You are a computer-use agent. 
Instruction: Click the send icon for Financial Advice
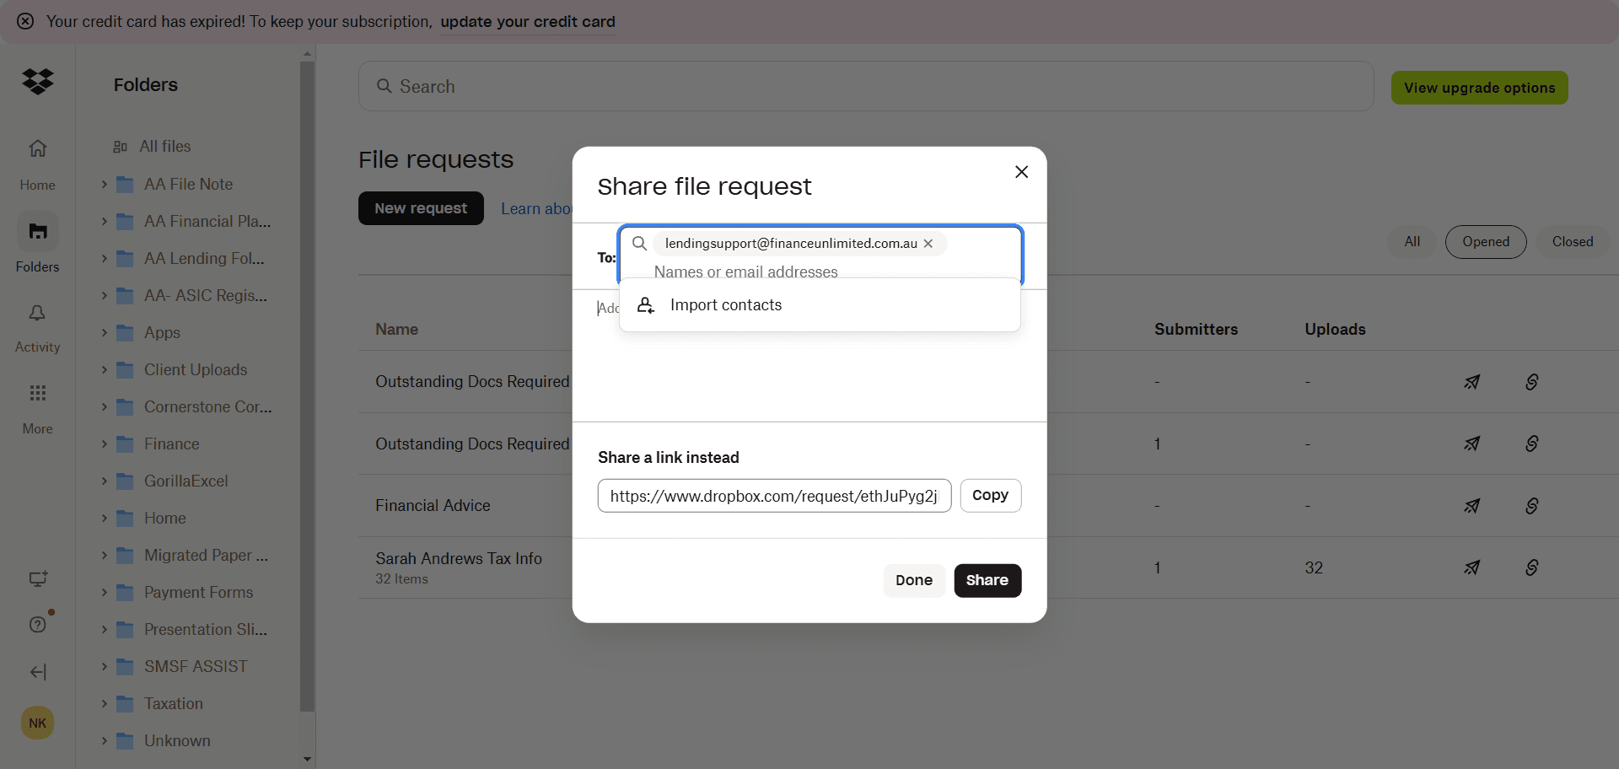(1472, 506)
